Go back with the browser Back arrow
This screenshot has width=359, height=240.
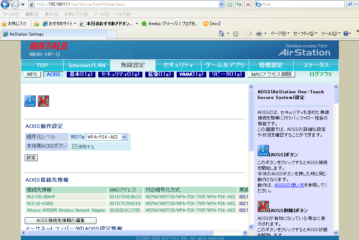click(x=5, y=4)
